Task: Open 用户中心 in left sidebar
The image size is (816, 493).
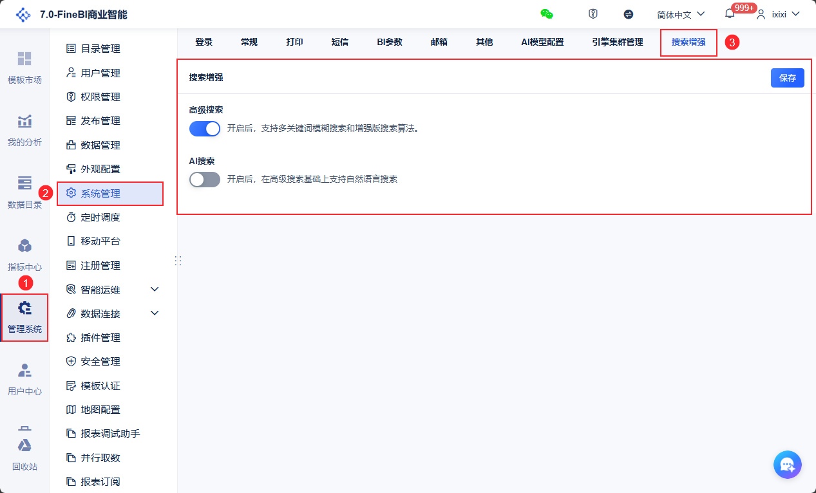Action: click(24, 379)
